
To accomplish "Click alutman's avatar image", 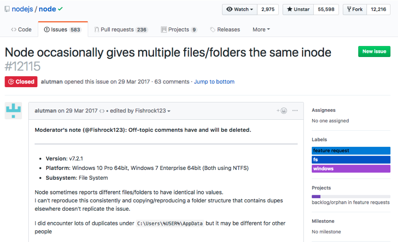I will click(x=13, y=111).
